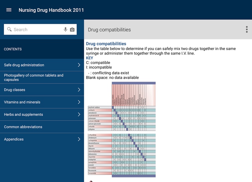Viewport: 252px width, 182px height.
Task: Select the 'I: incompatible' line
Action: pos(99,67)
